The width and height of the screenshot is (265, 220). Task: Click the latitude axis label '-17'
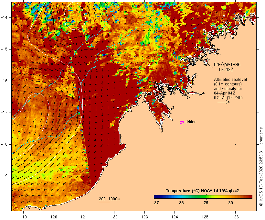[x=4, y=113]
